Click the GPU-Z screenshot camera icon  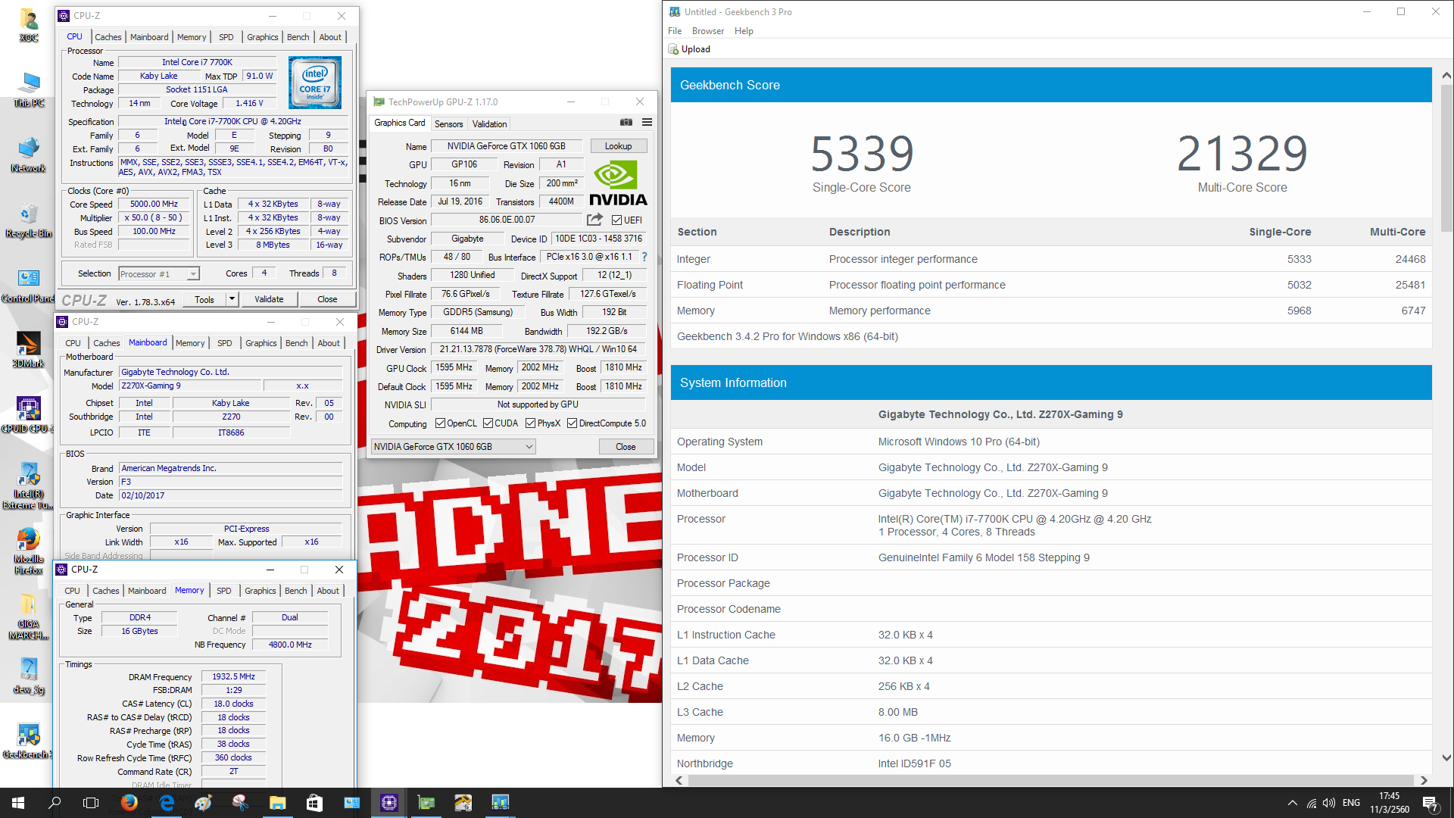tap(626, 122)
